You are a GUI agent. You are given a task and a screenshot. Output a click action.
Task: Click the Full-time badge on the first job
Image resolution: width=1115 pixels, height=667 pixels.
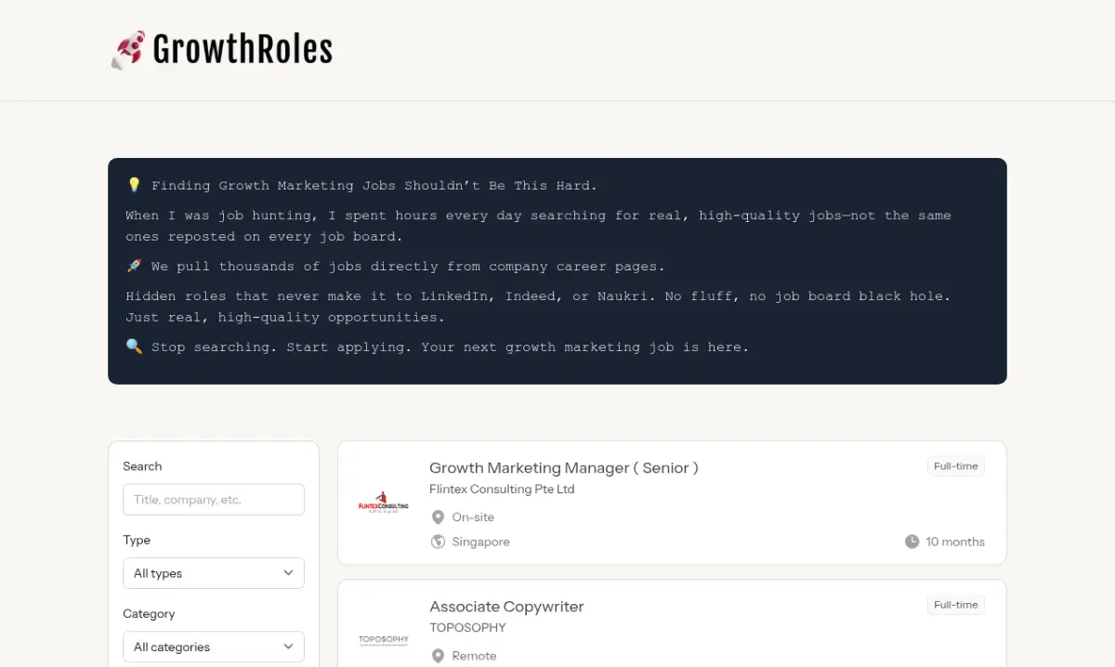pos(955,465)
